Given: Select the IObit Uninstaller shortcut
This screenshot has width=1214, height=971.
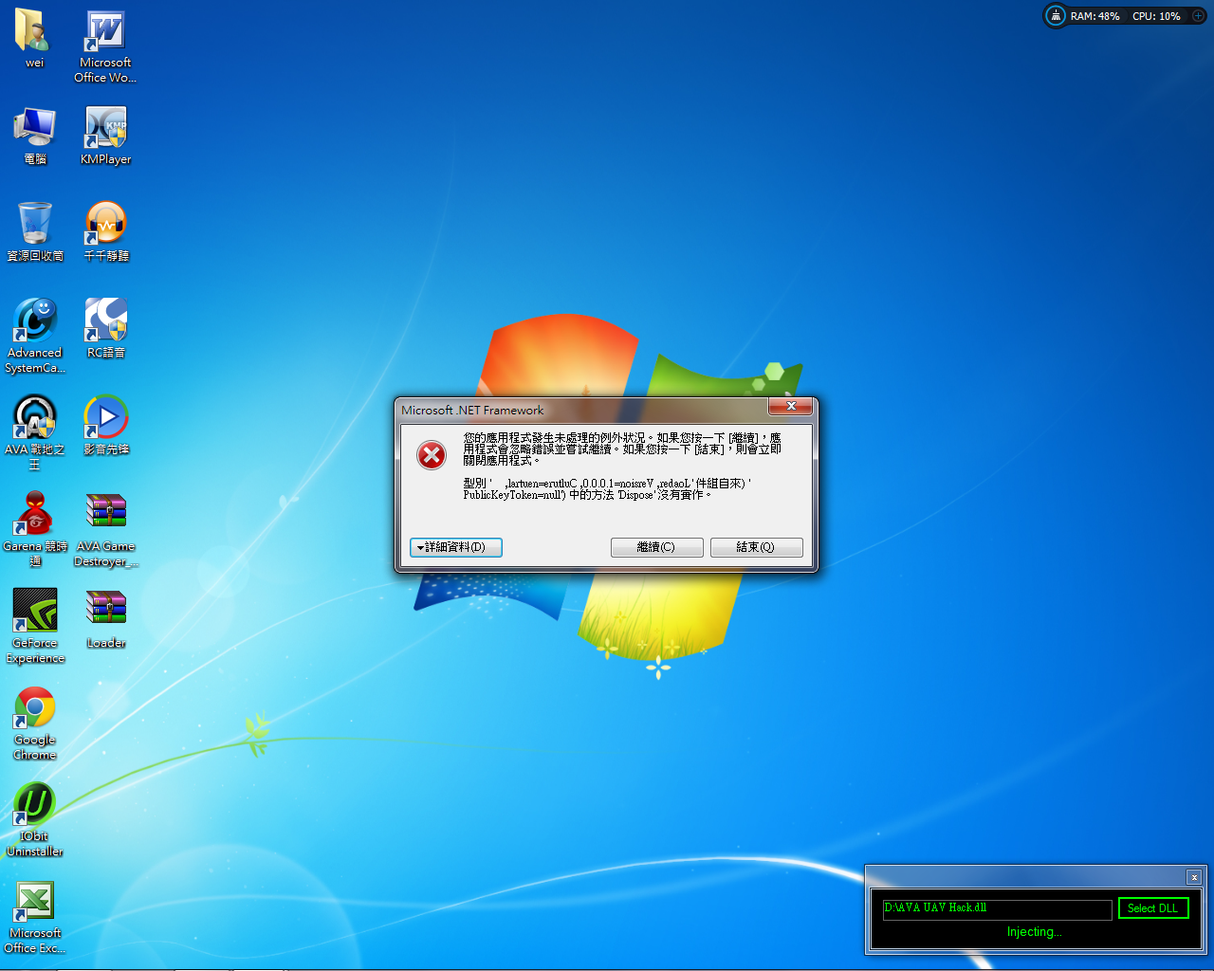Looking at the screenshot, I should pos(34,819).
